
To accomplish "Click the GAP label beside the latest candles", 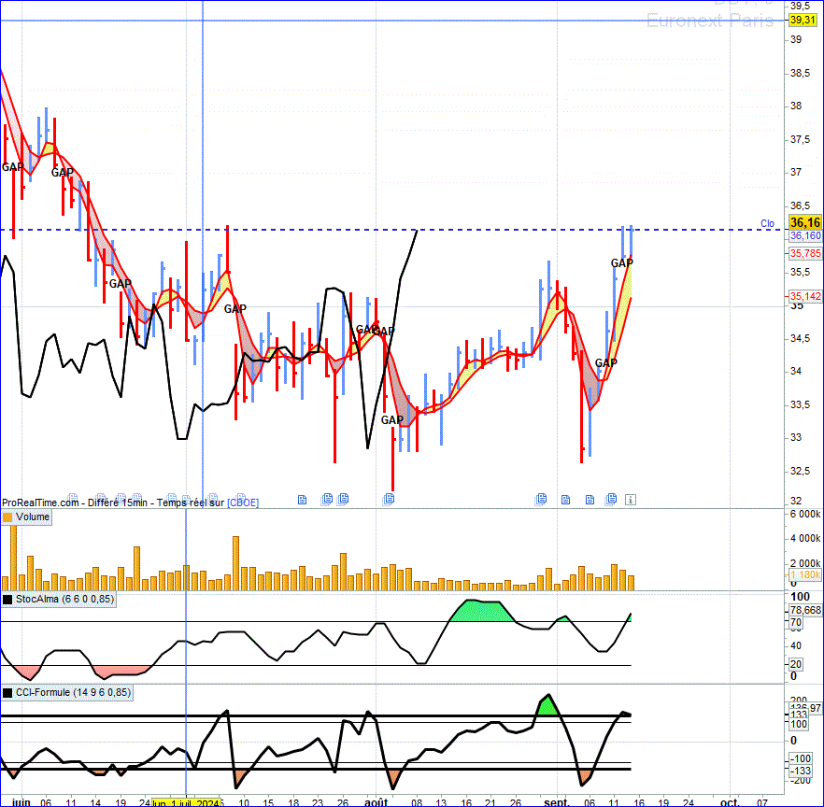I will [621, 262].
